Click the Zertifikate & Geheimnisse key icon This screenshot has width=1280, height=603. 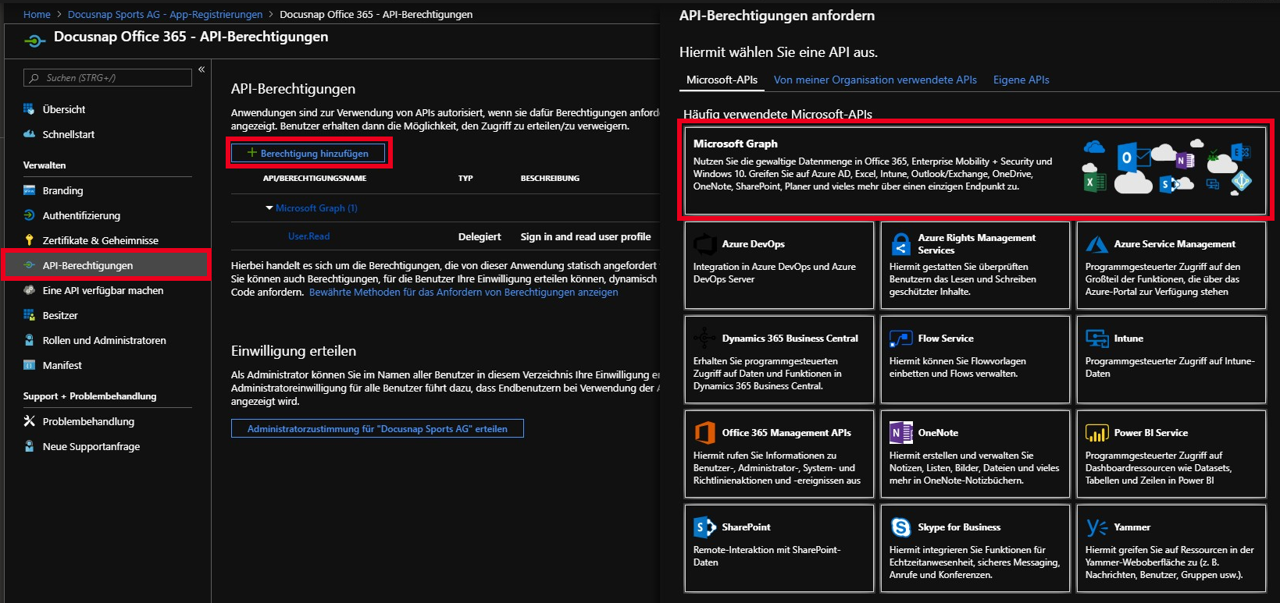[x=29, y=240]
